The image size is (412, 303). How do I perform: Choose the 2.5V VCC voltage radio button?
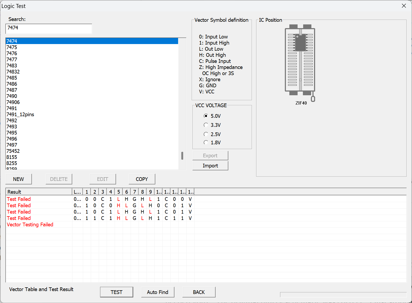[206, 134]
